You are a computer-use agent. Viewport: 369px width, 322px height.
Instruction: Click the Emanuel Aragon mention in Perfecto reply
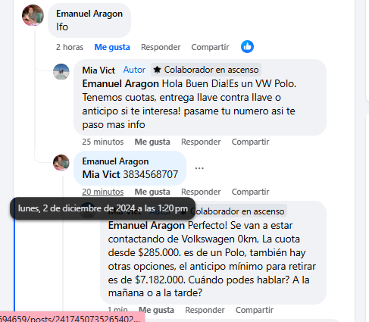(x=146, y=226)
